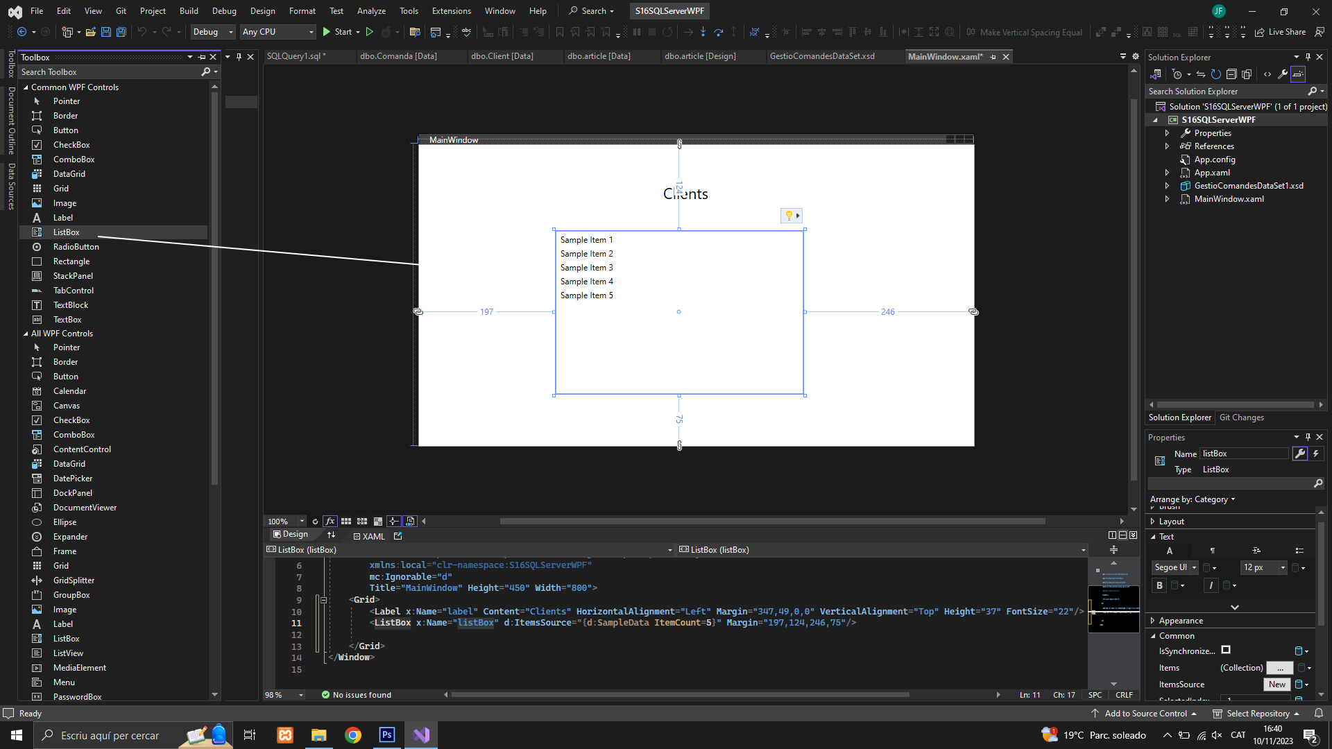
Task: Click Add to Source Control
Action: point(1145,713)
